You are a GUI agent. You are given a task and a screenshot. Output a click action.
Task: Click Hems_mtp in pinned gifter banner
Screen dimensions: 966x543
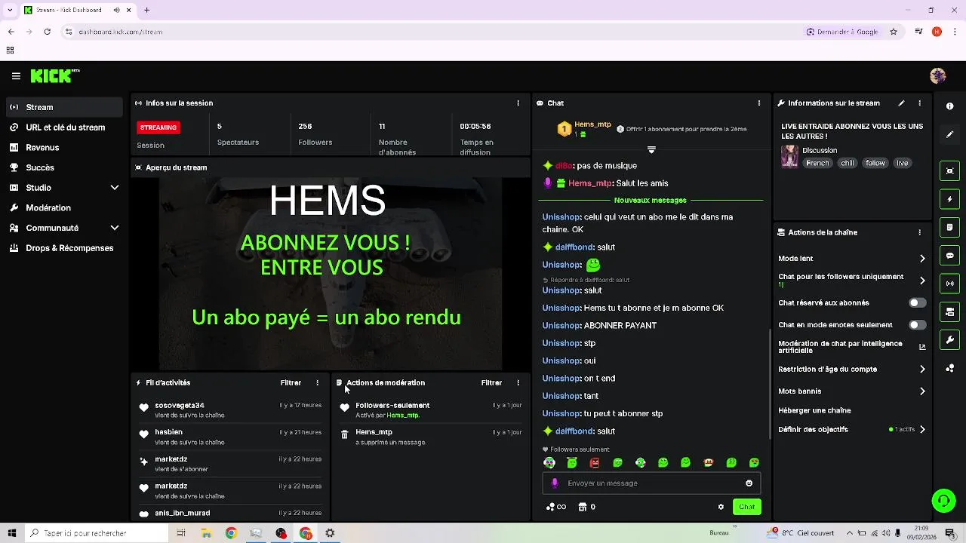pos(592,124)
